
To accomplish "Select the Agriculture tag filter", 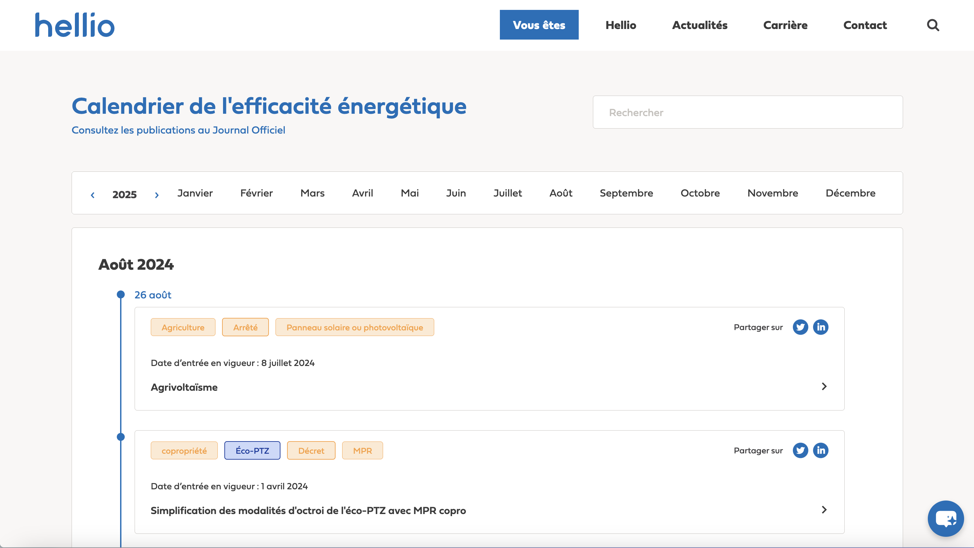I will click(x=183, y=327).
